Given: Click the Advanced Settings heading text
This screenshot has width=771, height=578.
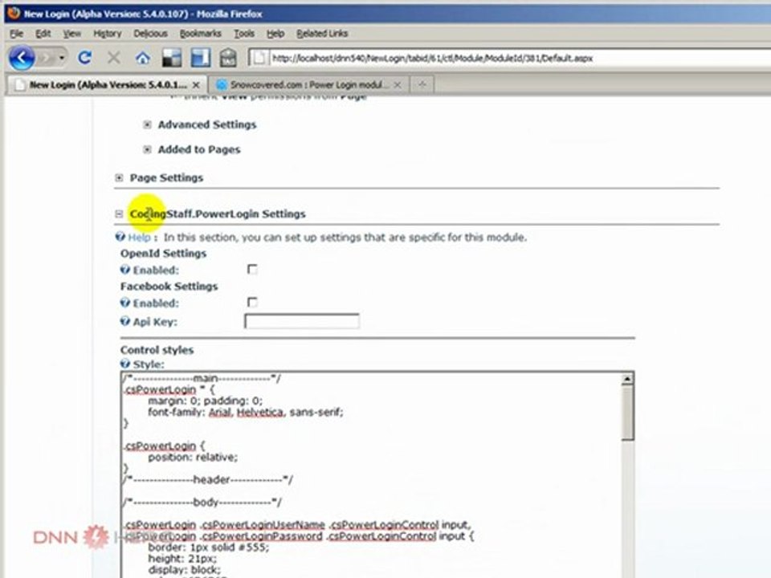Looking at the screenshot, I should 207,125.
